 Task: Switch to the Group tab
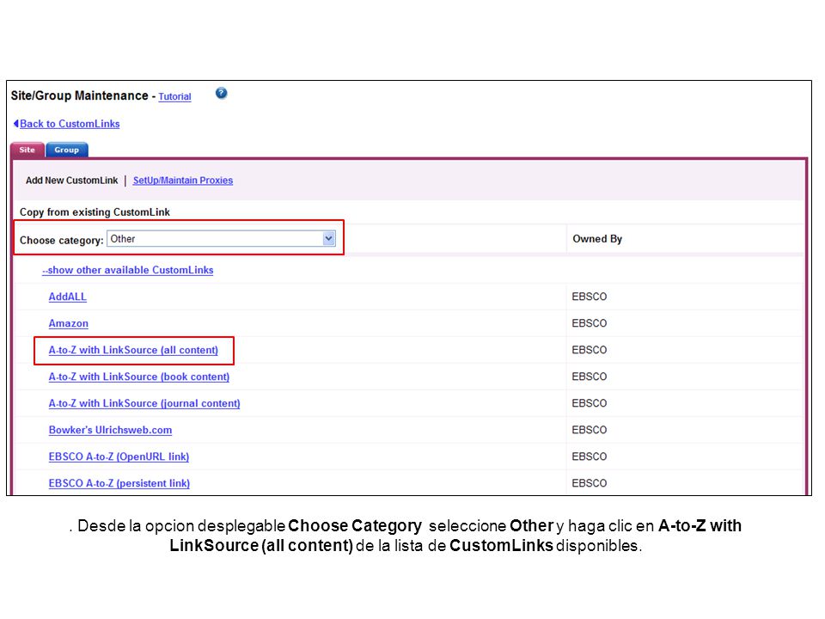67,150
